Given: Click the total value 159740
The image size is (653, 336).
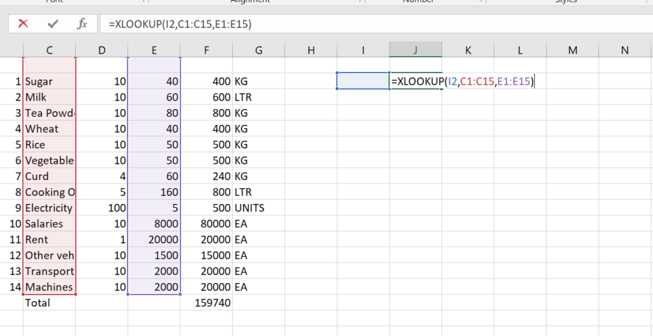Looking at the screenshot, I should [x=207, y=303].
